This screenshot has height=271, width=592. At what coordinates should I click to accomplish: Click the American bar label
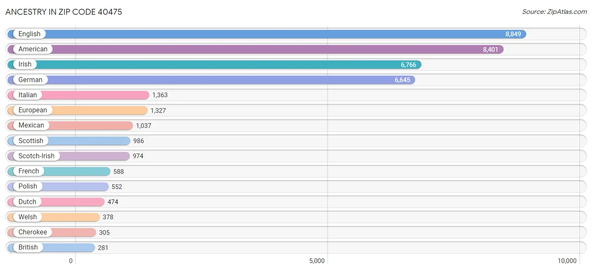(x=33, y=49)
